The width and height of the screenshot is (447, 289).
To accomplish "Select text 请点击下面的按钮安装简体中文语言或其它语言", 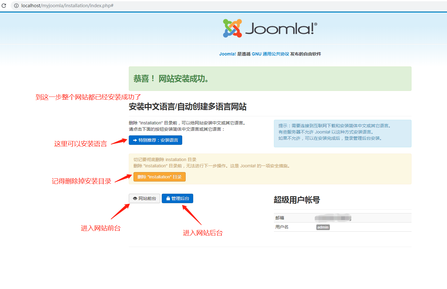I will 177,129.
